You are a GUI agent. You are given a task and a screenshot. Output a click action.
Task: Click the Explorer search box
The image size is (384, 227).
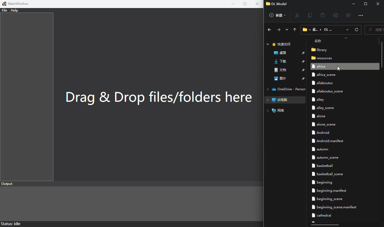(374, 30)
